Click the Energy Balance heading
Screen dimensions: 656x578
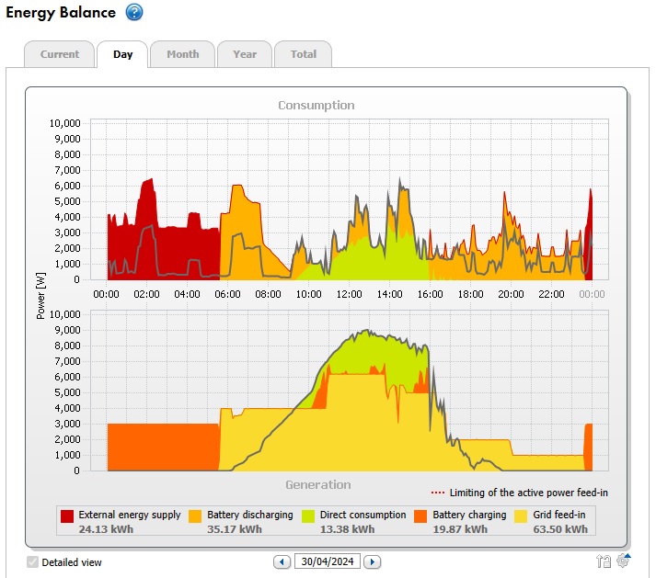[61, 13]
